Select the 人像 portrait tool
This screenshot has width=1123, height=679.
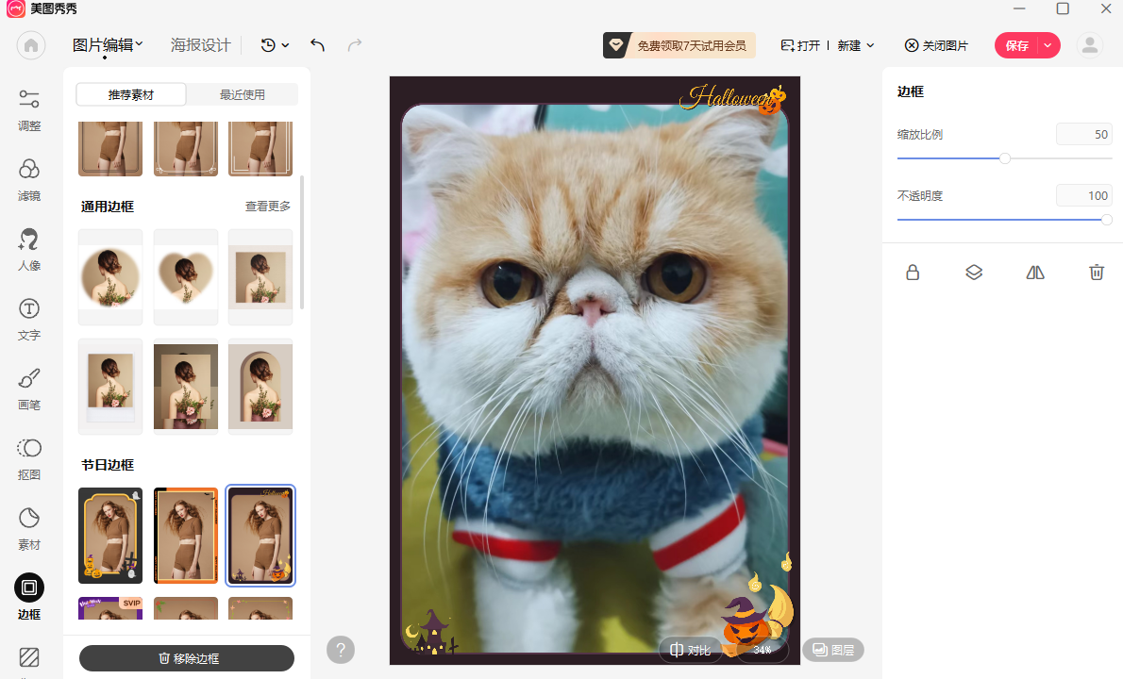[29, 249]
